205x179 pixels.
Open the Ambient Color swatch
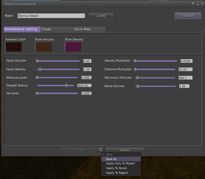click(13, 47)
